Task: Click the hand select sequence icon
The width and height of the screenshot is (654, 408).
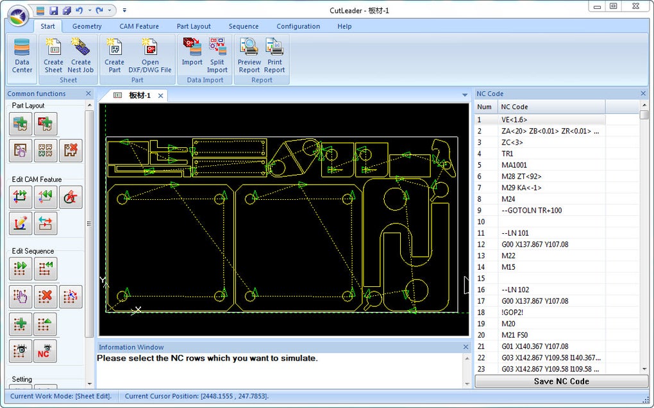Action: 21,297
